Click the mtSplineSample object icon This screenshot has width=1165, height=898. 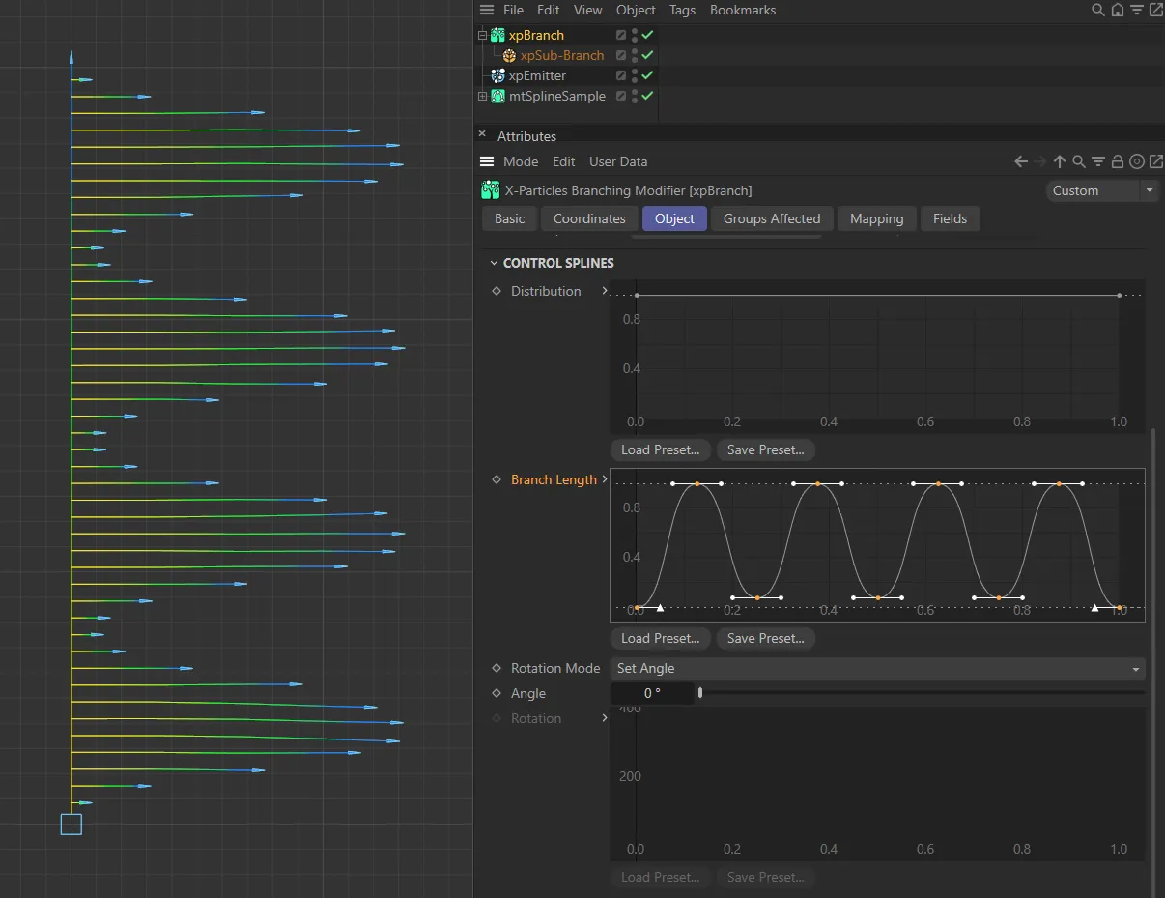click(497, 96)
